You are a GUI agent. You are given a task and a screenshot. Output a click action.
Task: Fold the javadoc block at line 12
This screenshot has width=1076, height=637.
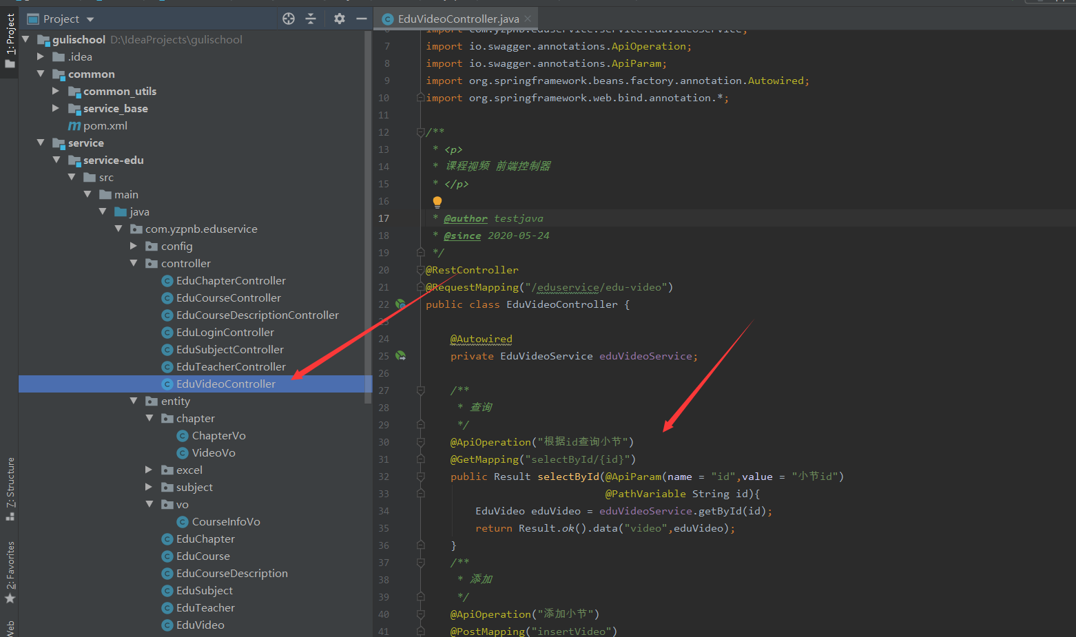coord(420,132)
